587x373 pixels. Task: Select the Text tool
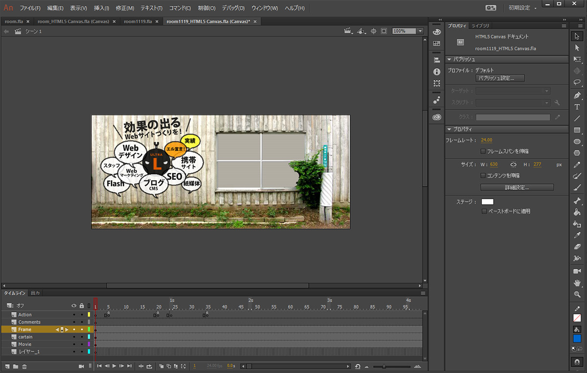577,107
